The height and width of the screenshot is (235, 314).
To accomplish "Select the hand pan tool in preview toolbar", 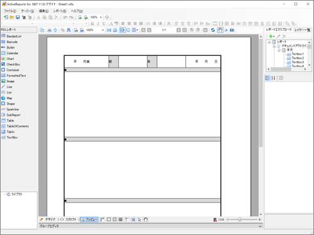I will pyautogui.click(x=220, y=30).
